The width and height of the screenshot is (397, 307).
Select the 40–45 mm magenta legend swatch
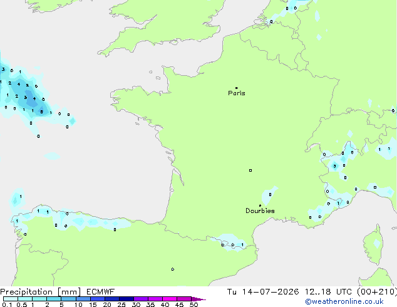tap(170, 299)
